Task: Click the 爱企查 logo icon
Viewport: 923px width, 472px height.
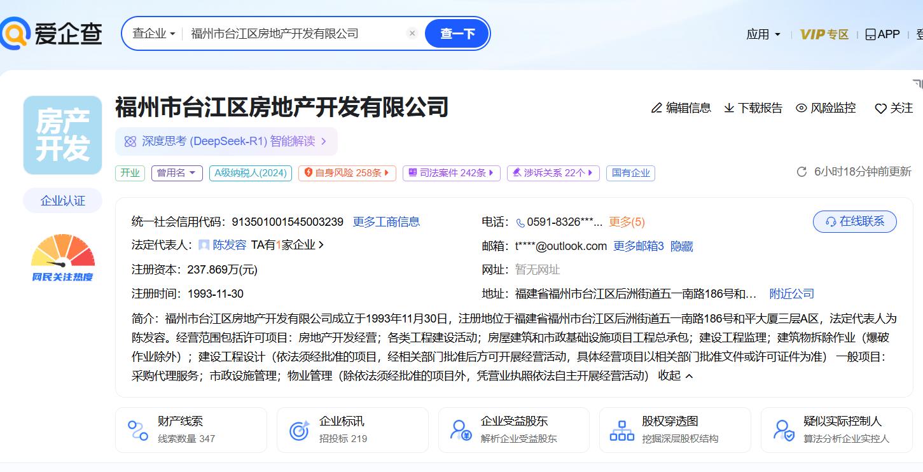Action: click(x=15, y=34)
